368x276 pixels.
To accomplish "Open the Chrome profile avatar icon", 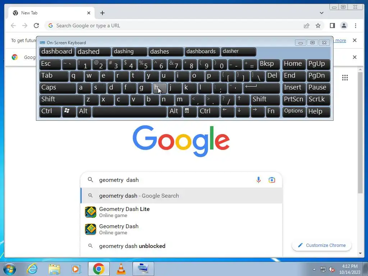I will click(344, 26).
